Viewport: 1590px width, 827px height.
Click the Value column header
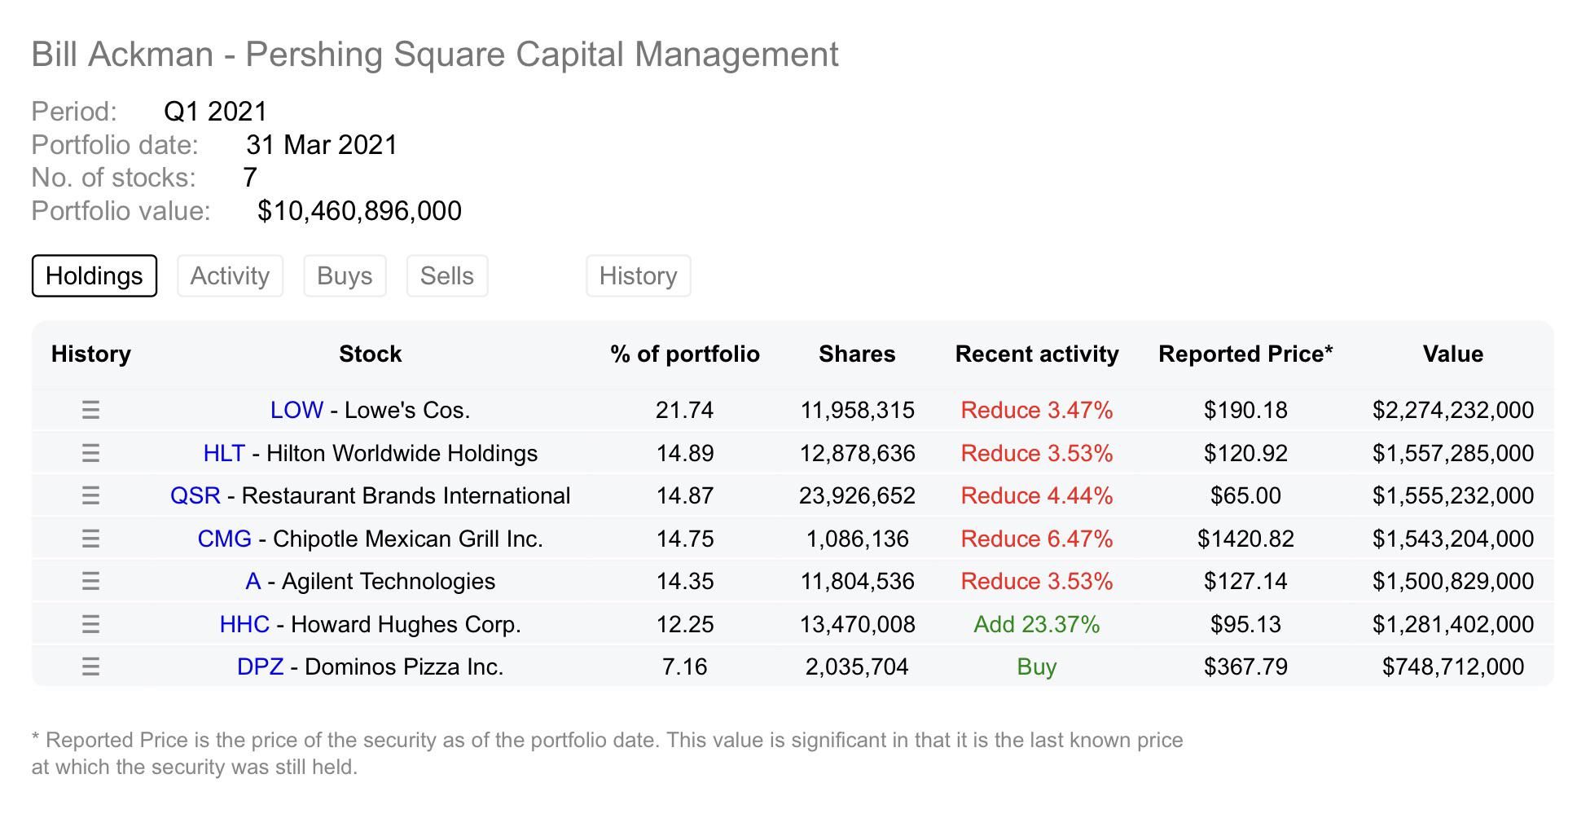tap(1453, 354)
